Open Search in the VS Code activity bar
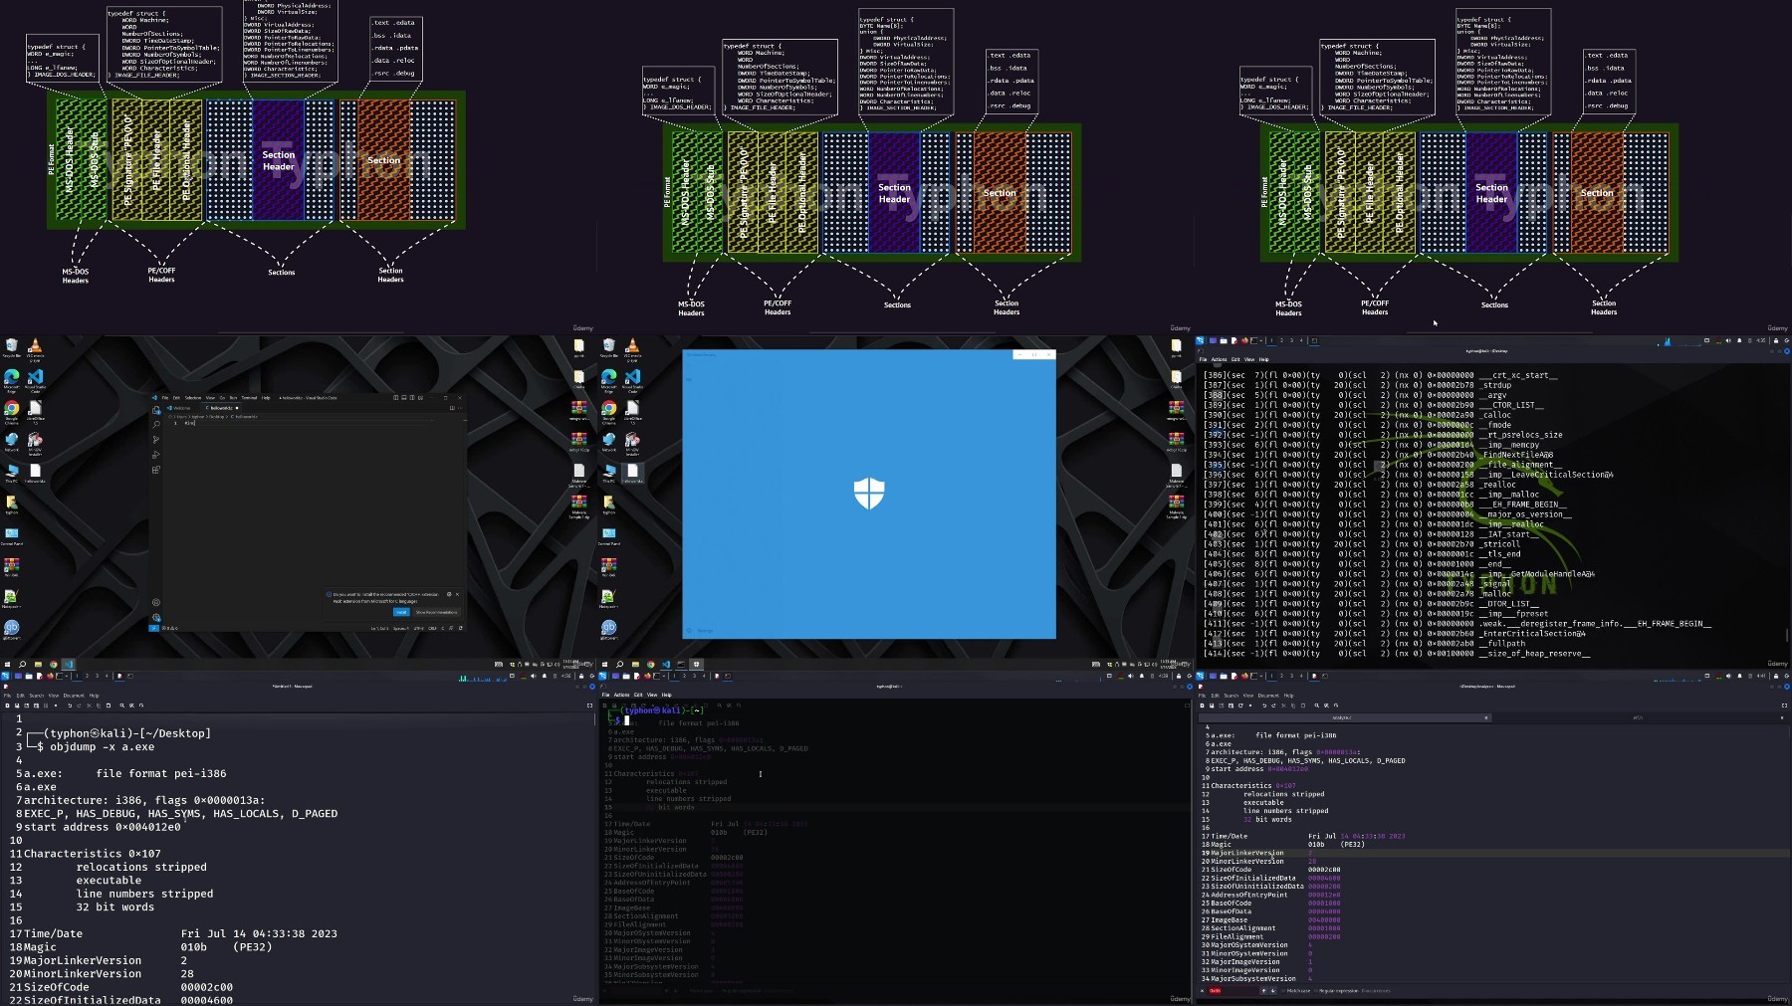Viewport: 1792px width, 1006px height. point(156,425)
